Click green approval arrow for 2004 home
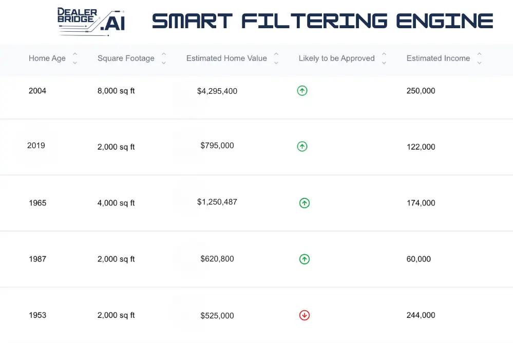Image resolution: width=513 pixels, height=343 pixels. tap(302, 90)
